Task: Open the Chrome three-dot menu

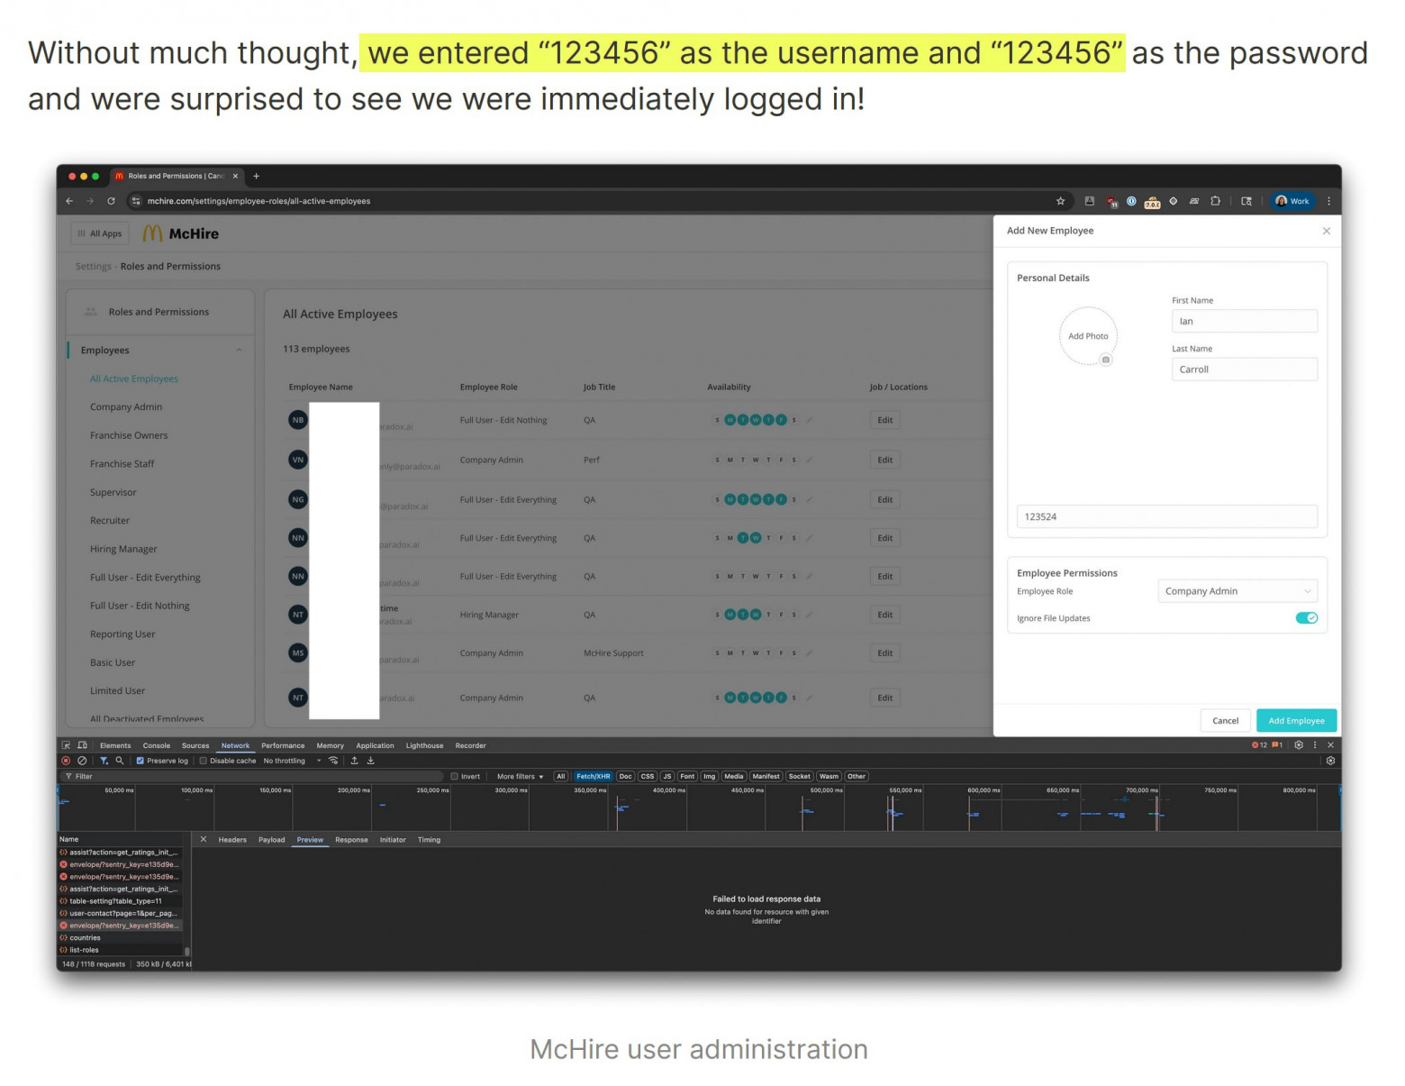Action: (1328, 201)
